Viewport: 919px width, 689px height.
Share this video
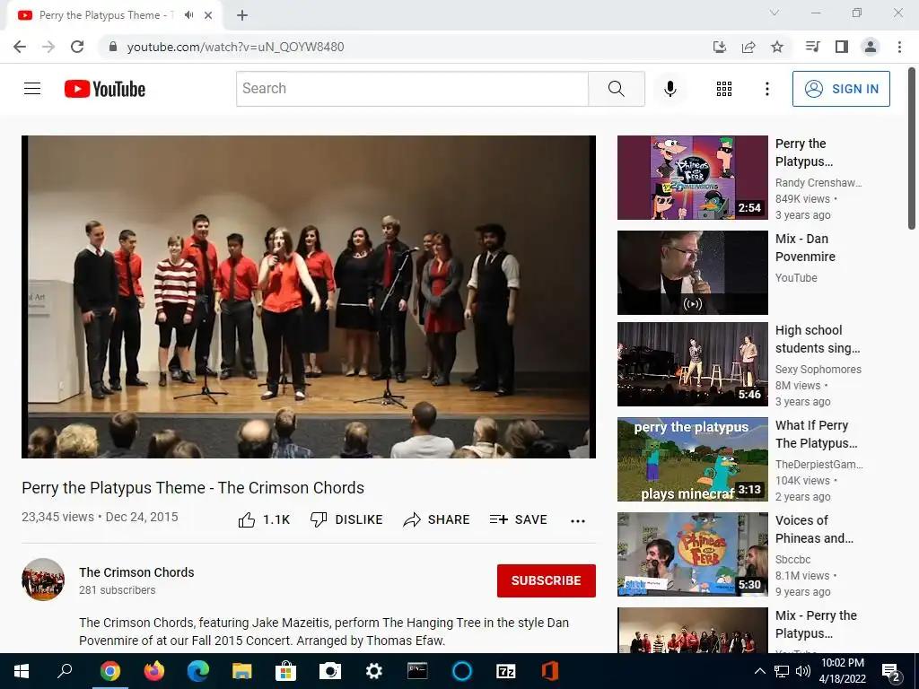(437, 519)
